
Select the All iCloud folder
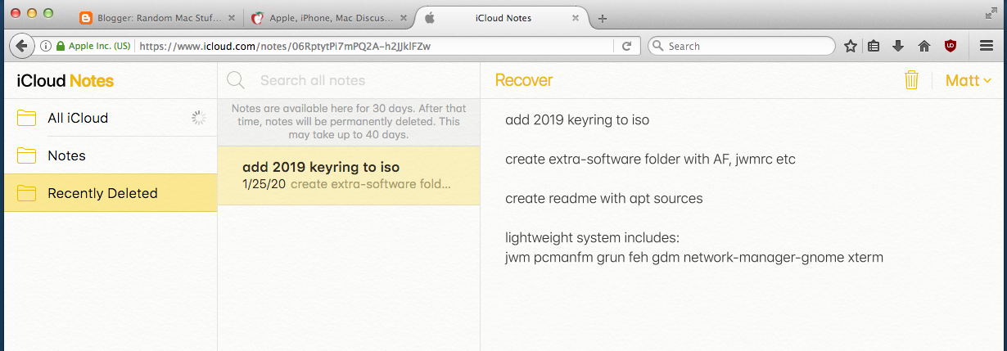(x=111, y=118)
